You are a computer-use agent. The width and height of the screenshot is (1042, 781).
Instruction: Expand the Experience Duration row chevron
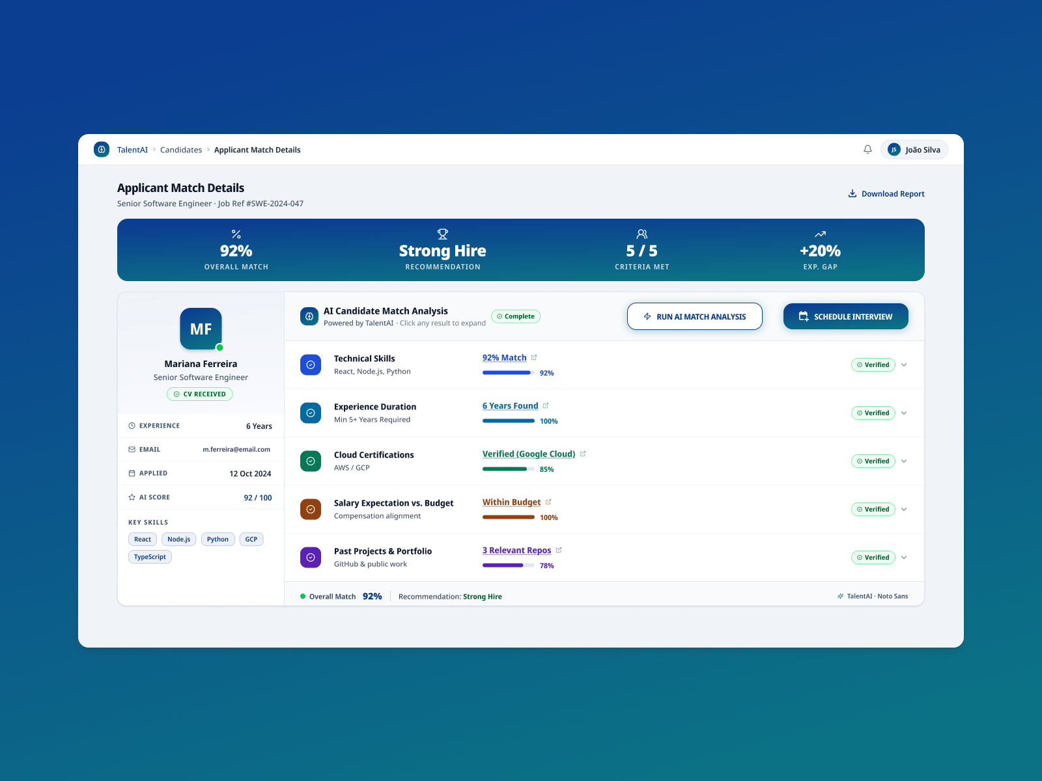904,413
